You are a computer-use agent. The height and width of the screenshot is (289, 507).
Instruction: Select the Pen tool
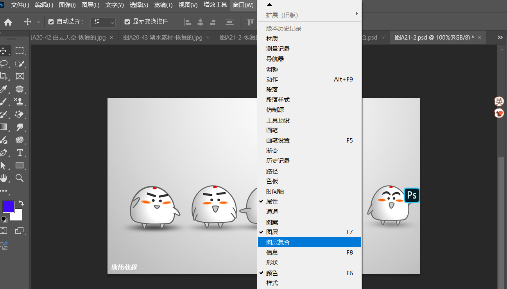[x=4, y=152]
